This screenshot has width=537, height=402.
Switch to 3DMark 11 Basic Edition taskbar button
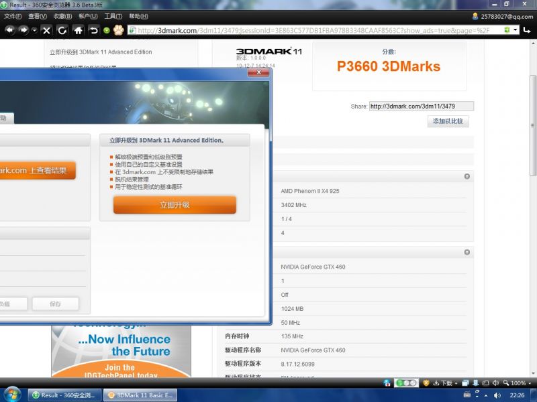(x=140, y=395)
